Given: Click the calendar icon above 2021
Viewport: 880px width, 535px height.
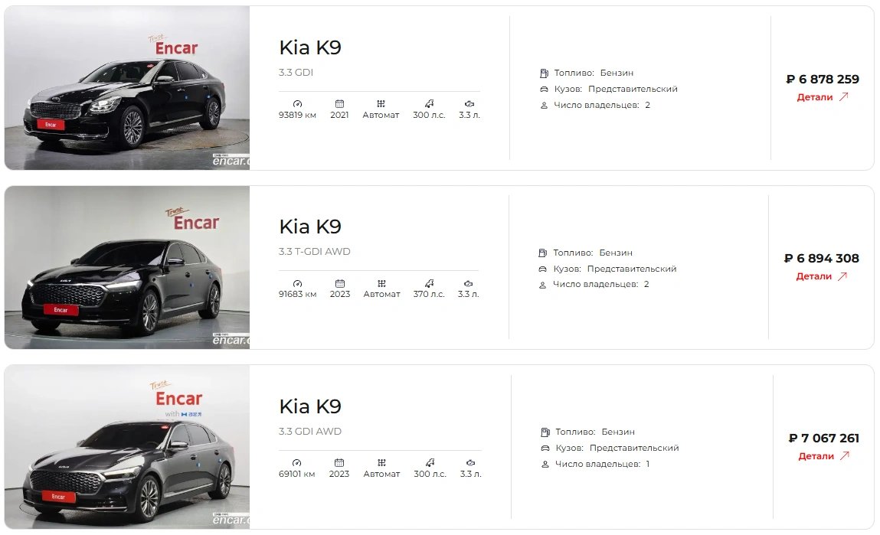Looking at the screenshot, I should (x=339, y=104).
